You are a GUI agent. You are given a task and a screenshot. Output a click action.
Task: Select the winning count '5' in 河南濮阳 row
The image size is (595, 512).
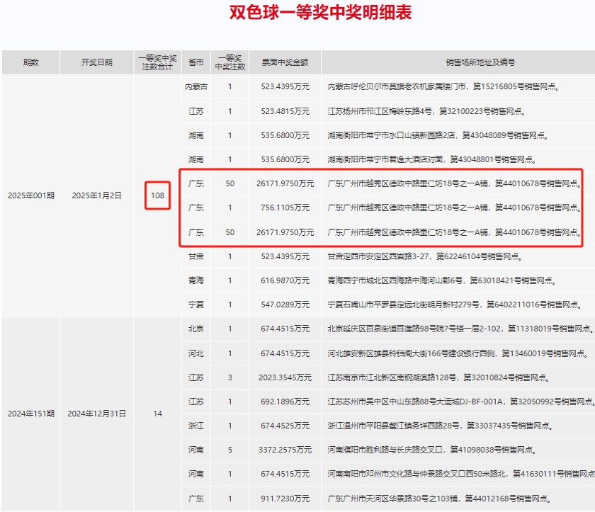[230, 450]
